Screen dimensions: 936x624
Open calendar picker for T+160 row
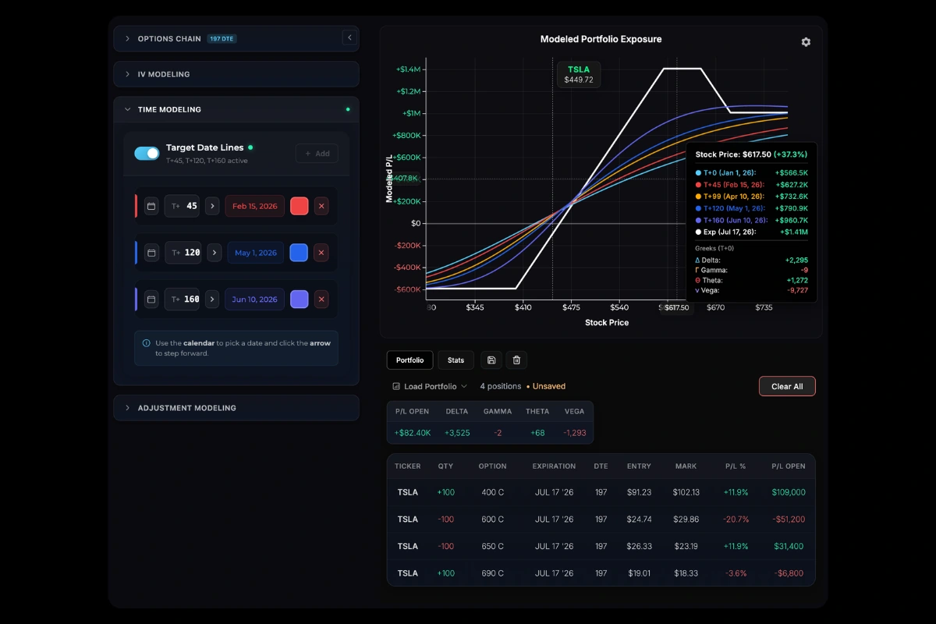(151, 300)
